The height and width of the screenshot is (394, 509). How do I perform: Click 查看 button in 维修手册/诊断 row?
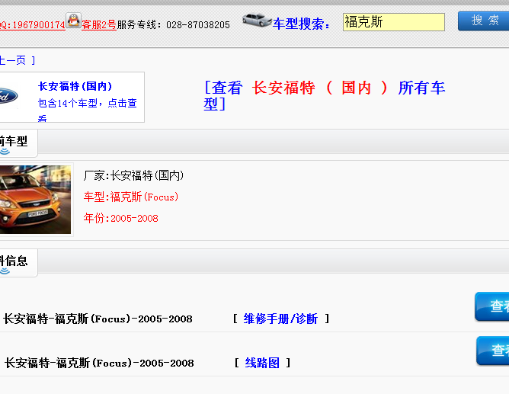(491, 306)
